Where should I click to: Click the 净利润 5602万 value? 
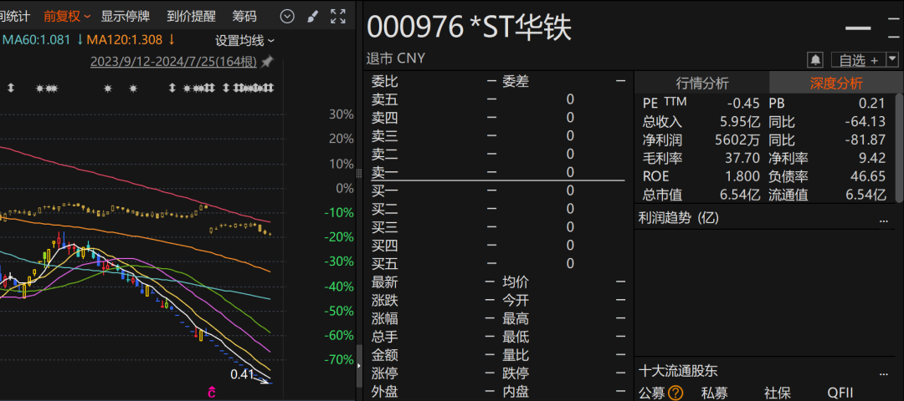[737, 140]
